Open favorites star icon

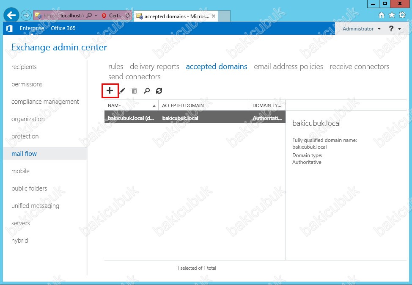pos(392,15)
